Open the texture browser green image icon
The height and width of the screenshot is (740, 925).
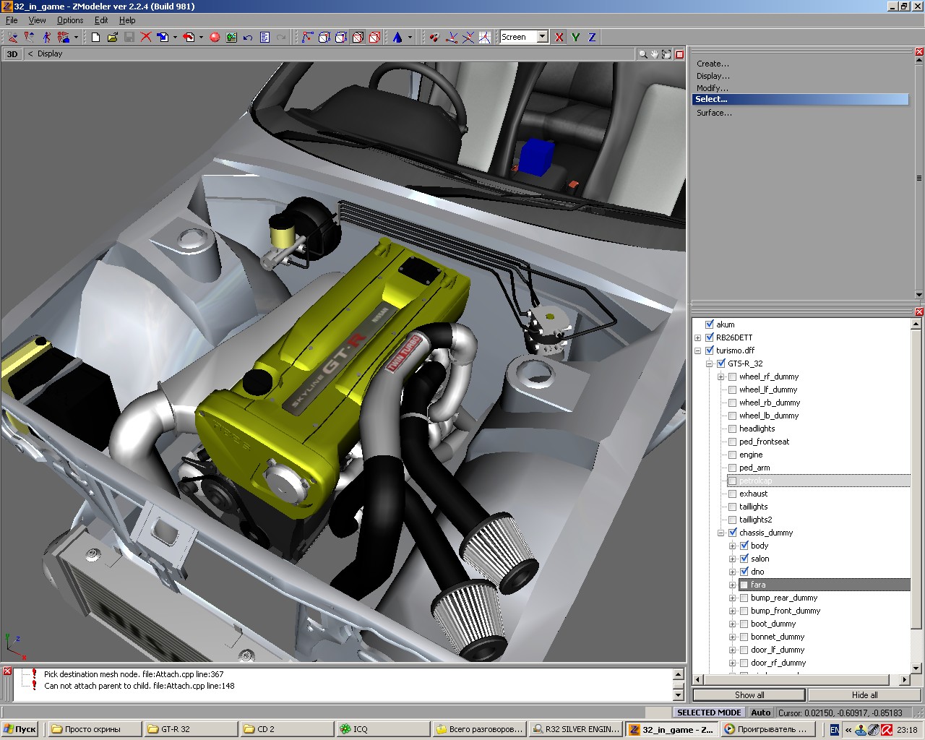click(x=231, y=37)
